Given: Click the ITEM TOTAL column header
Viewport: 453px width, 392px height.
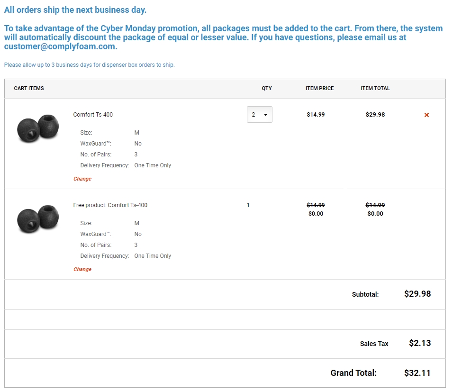Looking at the screenshot, I should click(375, 88).
